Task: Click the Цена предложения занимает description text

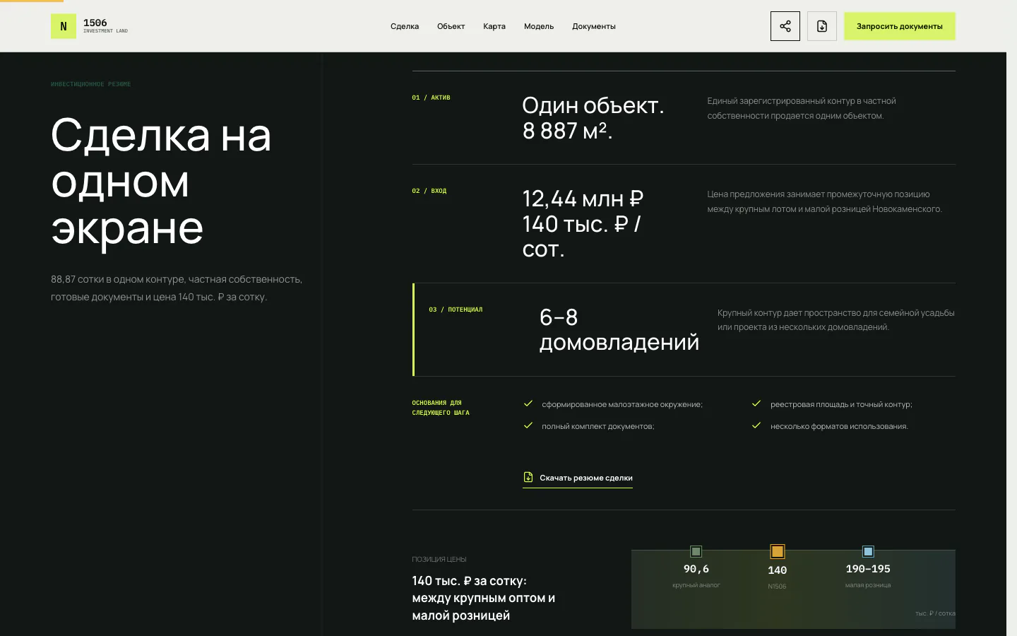Action: 824,201
